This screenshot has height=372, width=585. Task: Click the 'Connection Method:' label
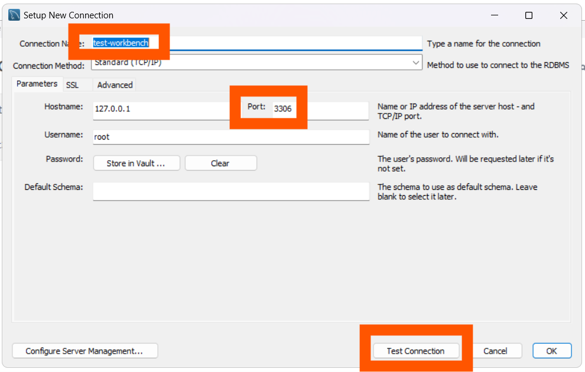pos(49,66)
